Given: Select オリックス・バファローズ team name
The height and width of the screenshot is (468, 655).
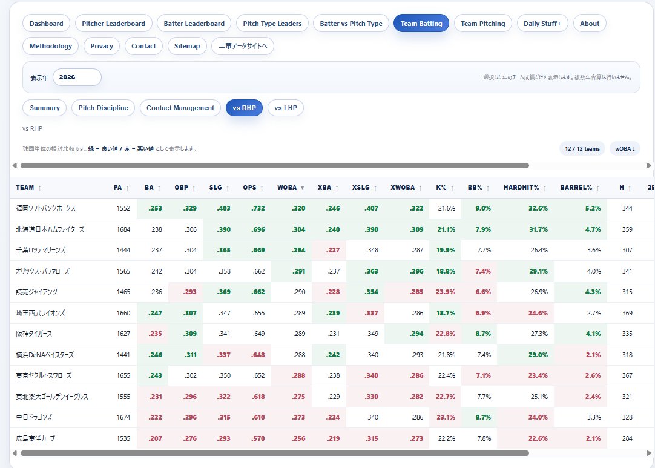Looking at the screenshot, I should pyautogui.click(x=42, y=271).
